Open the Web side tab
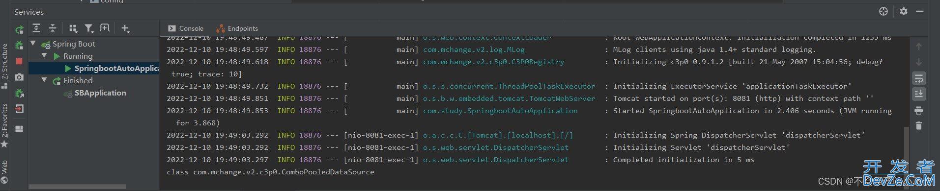The width and height of the screenshot is (940, 191). pos(4,172)
